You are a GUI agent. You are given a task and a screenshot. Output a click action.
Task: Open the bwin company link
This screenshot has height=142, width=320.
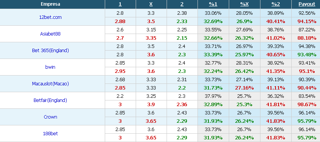[51, 67]
